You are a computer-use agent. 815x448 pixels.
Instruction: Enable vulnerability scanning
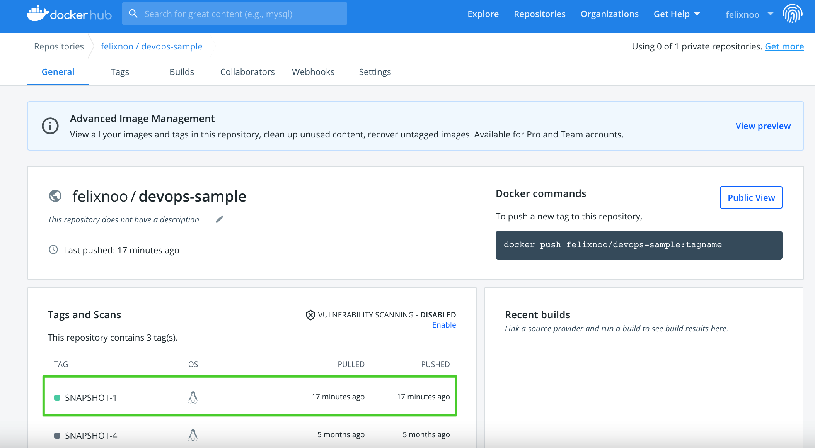[x=443, y=325]
